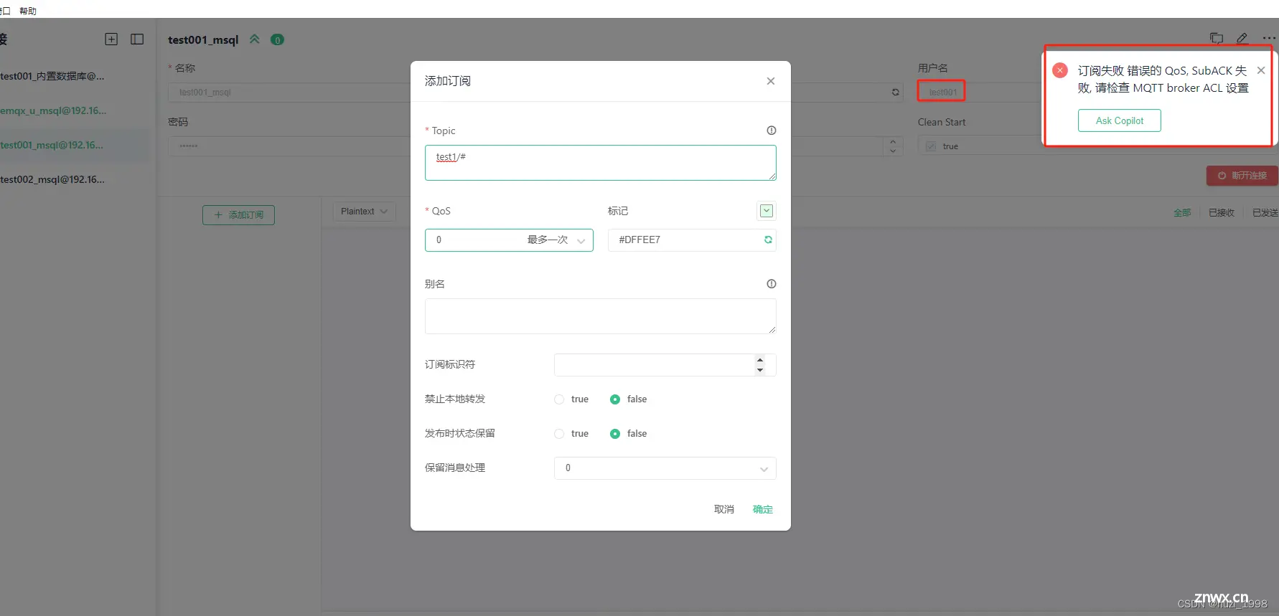Click the password field
This screenshot has width=1279, height=616.
tap(290, 146)
